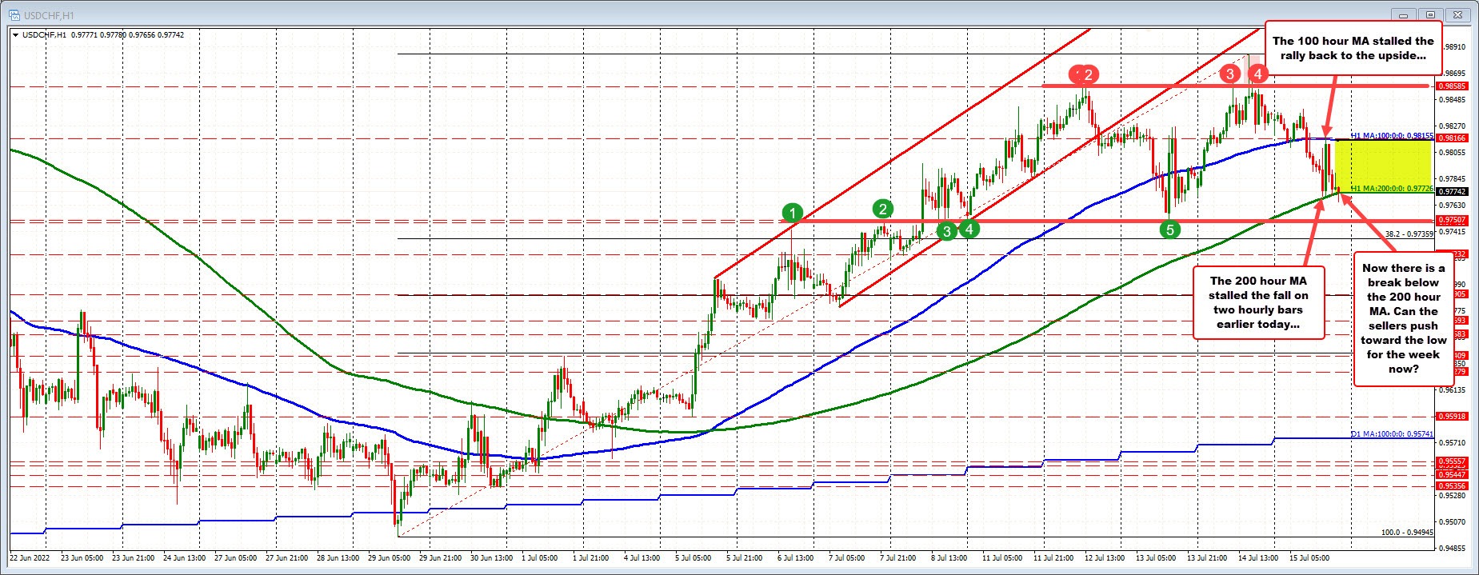
Task: Click the red 0.95918 price tag
Action: 1452,416
